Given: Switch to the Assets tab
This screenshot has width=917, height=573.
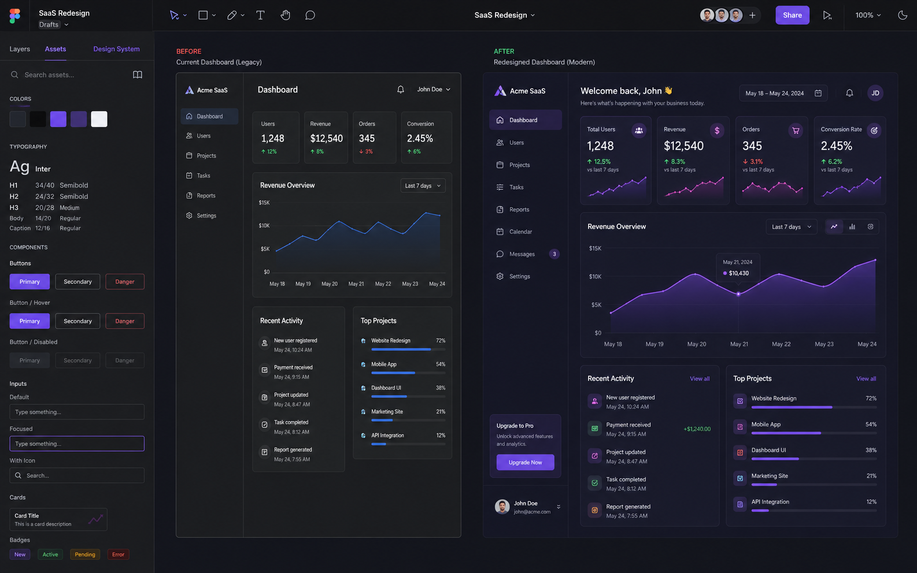Looking at the screenshot, I should [x=56, y=49].
